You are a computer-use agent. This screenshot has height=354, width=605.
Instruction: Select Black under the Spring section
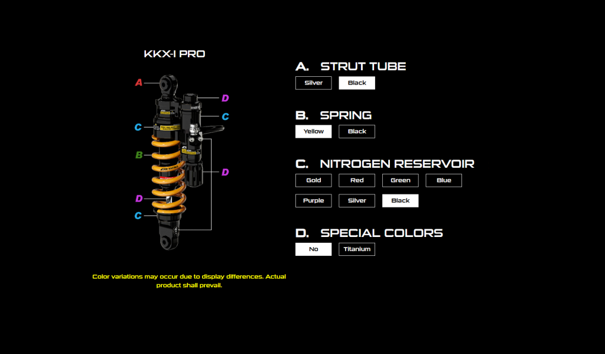tap(357, 131)
